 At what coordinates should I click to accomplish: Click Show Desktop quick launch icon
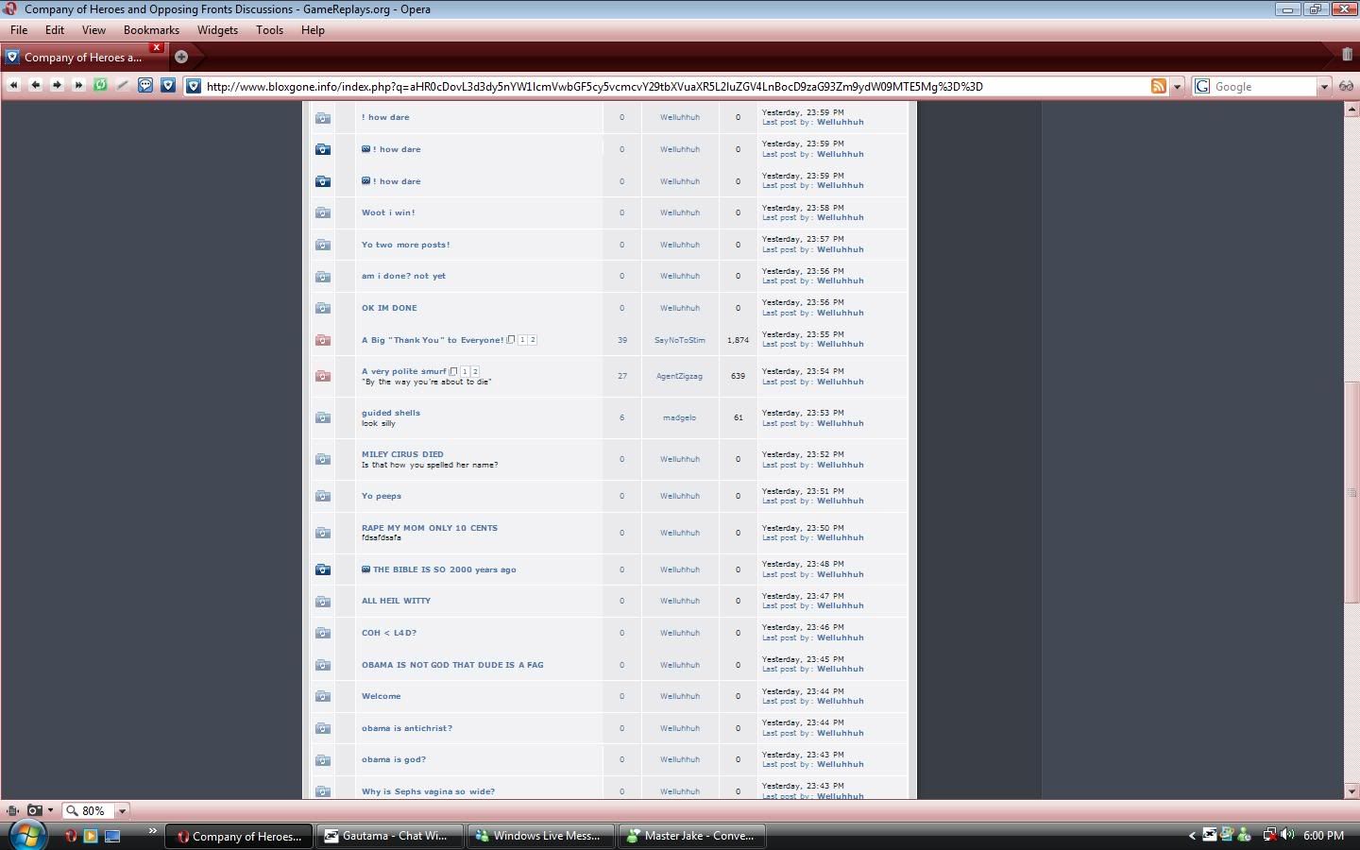pyautogui.click(x=112, y=836)
